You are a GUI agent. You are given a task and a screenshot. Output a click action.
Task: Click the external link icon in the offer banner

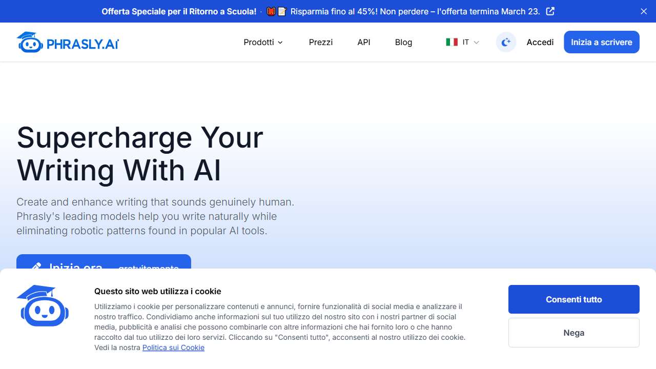pyautogui.click(x=549, y=11)
